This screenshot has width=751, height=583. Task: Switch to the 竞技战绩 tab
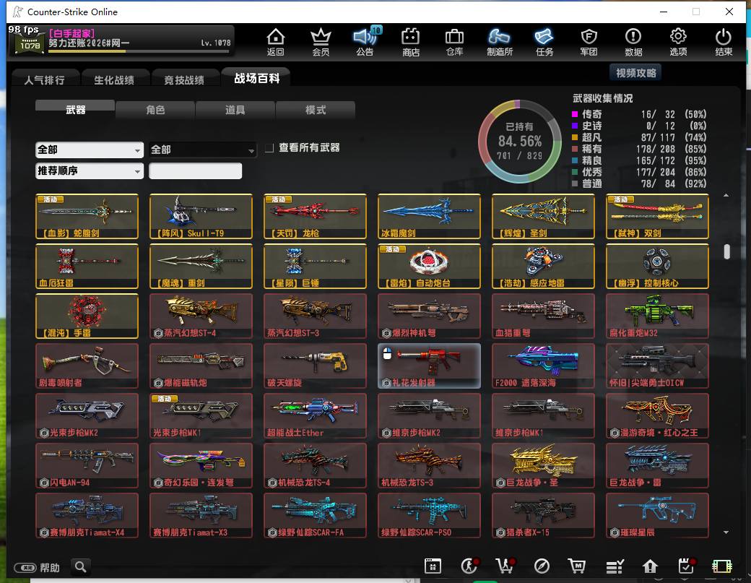[184, 79]
